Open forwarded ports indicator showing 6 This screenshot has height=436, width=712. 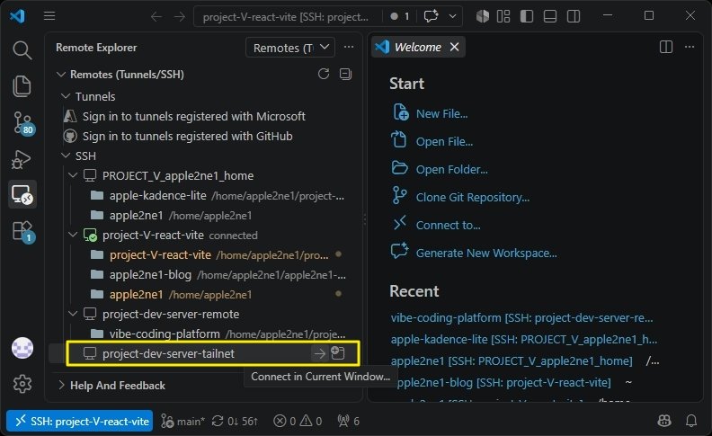[348, 421]
